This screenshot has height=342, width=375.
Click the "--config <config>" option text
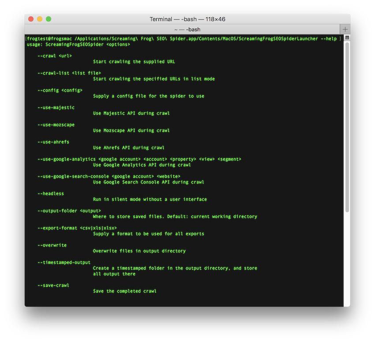60,90
